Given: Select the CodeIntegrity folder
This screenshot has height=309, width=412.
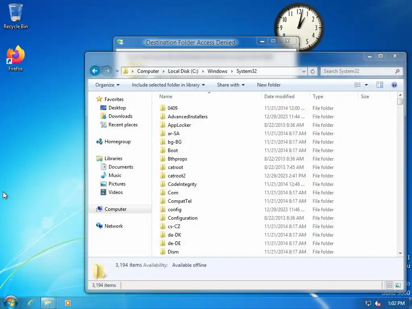Looking at the screenshot, I should 178,184.
